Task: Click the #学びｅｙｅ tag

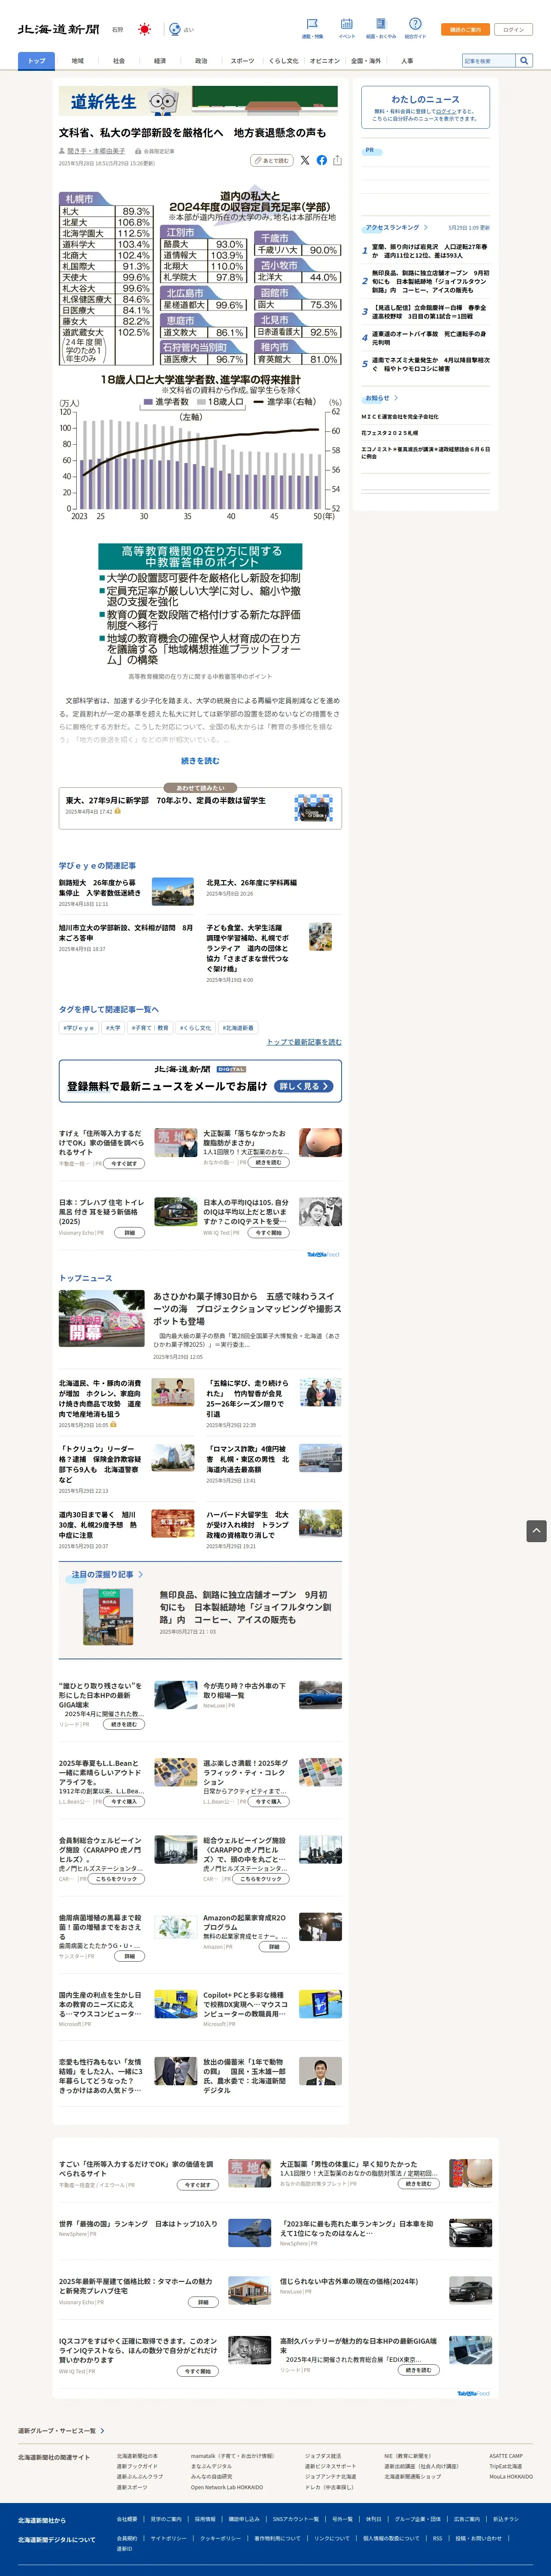Action: 78,1027
